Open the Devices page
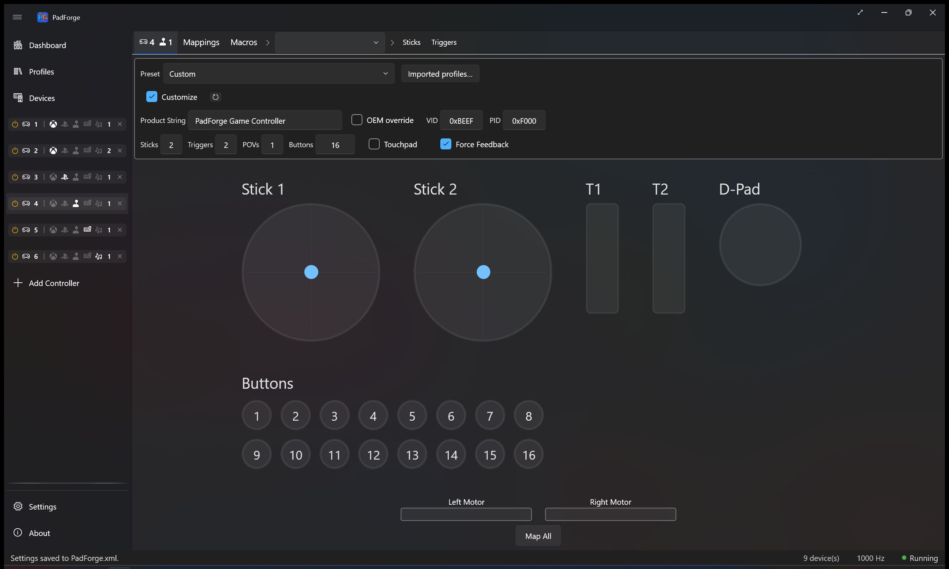Viewport: 949px width, 569px height. click(x=67, y=98)
